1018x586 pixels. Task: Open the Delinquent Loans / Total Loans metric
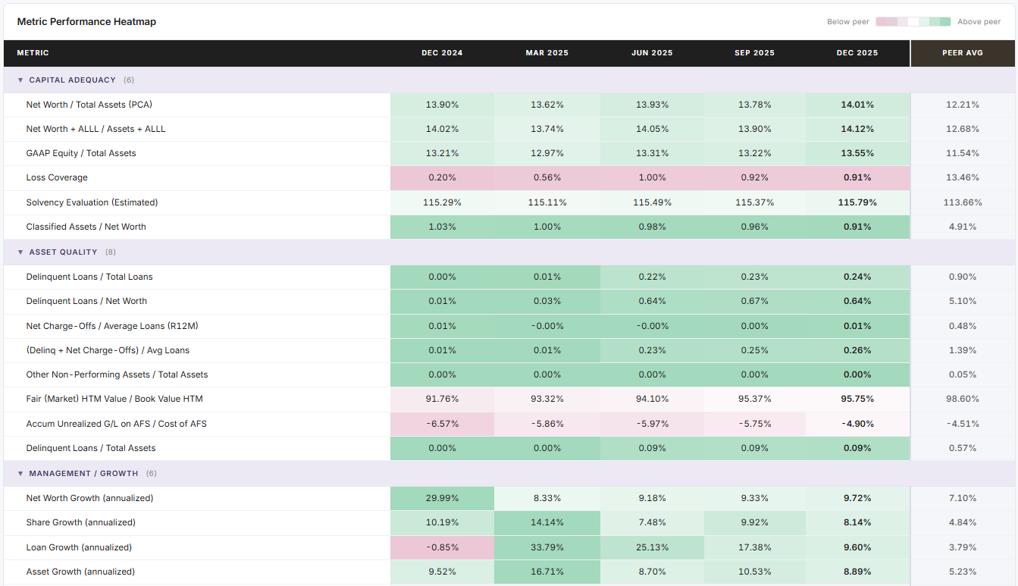point(91,277)
